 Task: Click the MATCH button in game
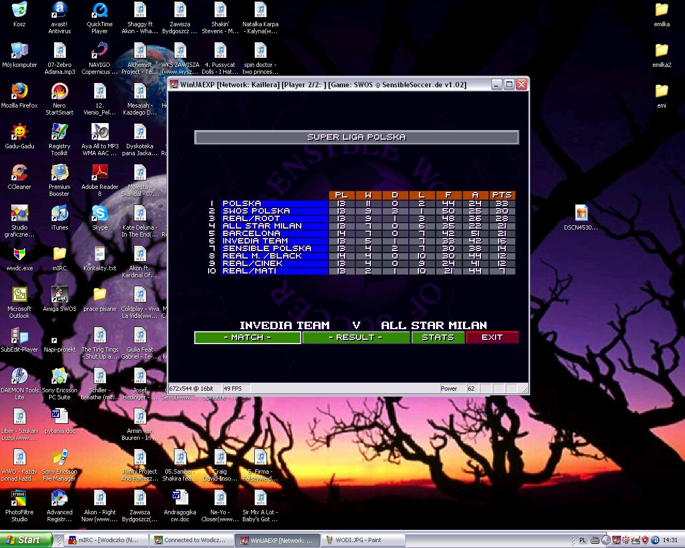[x=247, y=338]
